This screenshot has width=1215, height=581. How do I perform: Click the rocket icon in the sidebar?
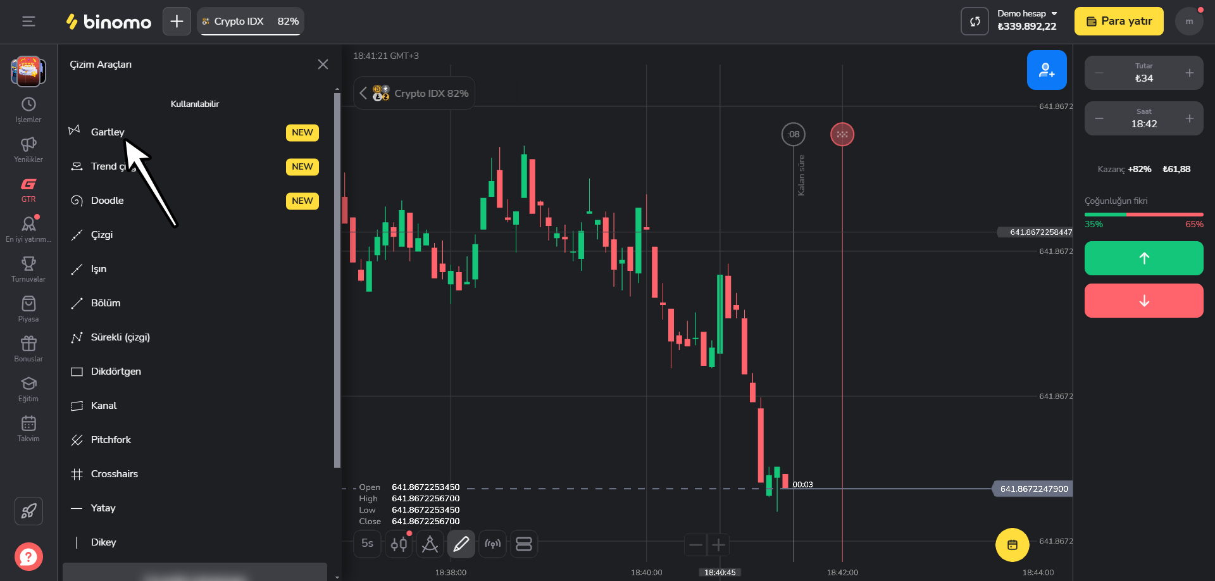(x=28, y=511)
